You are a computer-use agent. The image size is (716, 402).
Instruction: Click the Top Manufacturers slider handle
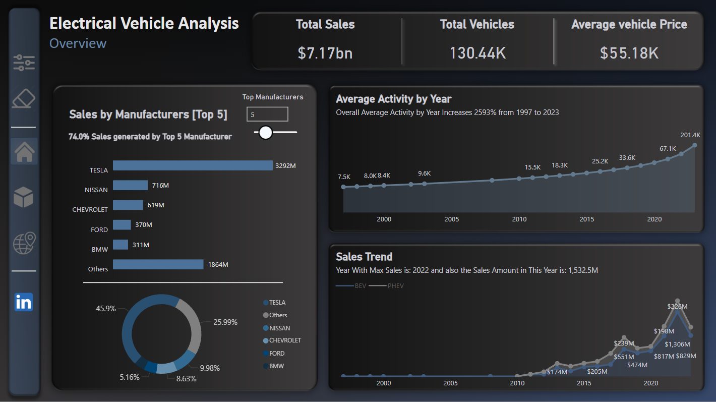pos(265,133)
